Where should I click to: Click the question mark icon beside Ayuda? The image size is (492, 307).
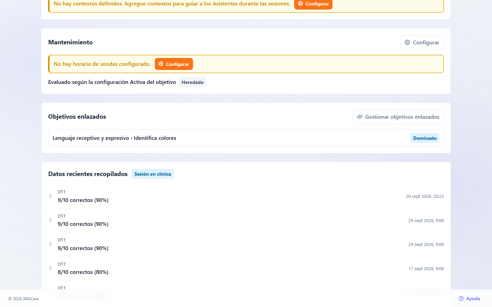point(461,298)
